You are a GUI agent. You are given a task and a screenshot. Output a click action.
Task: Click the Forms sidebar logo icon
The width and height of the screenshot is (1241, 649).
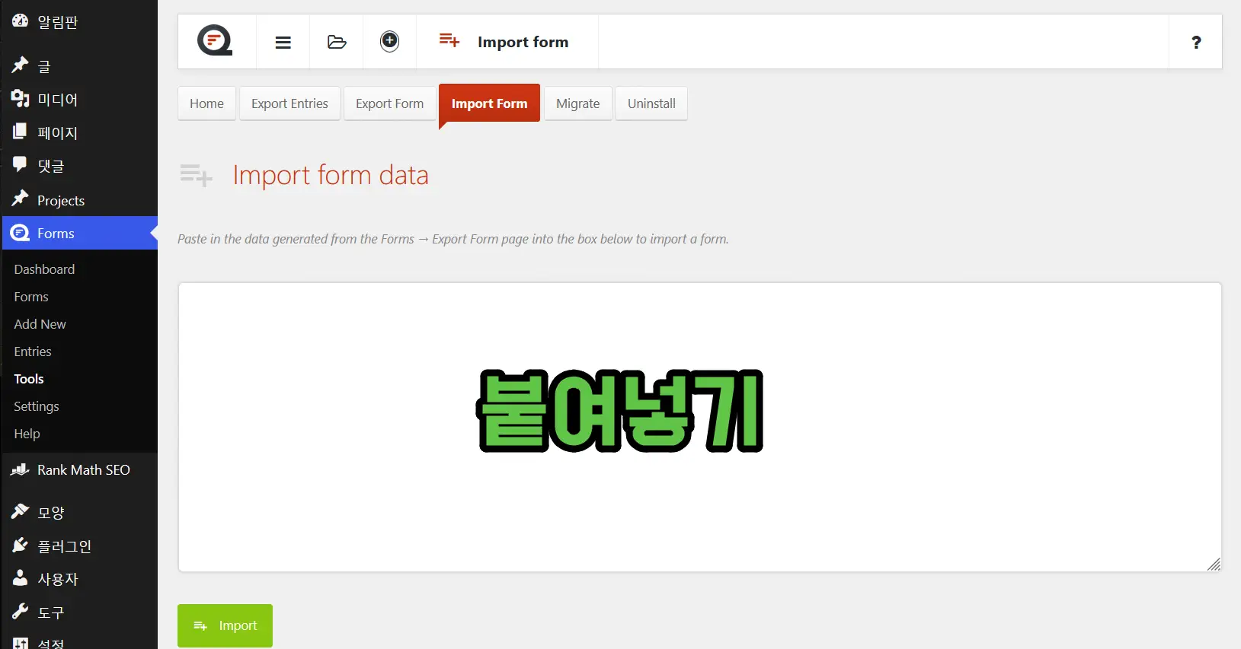(x=20, y=233)
